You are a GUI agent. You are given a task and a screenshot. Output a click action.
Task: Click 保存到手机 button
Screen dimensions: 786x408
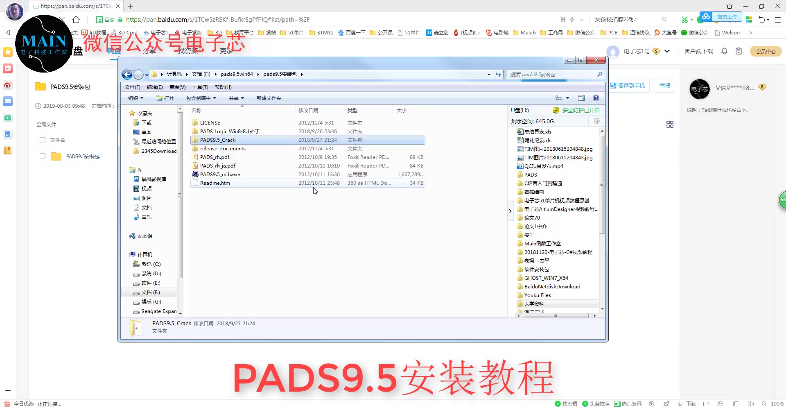(628, 86)
